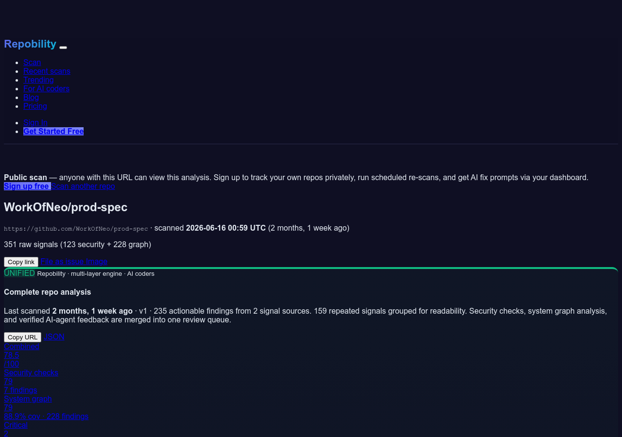Click the Sign In link

(35, 122)
